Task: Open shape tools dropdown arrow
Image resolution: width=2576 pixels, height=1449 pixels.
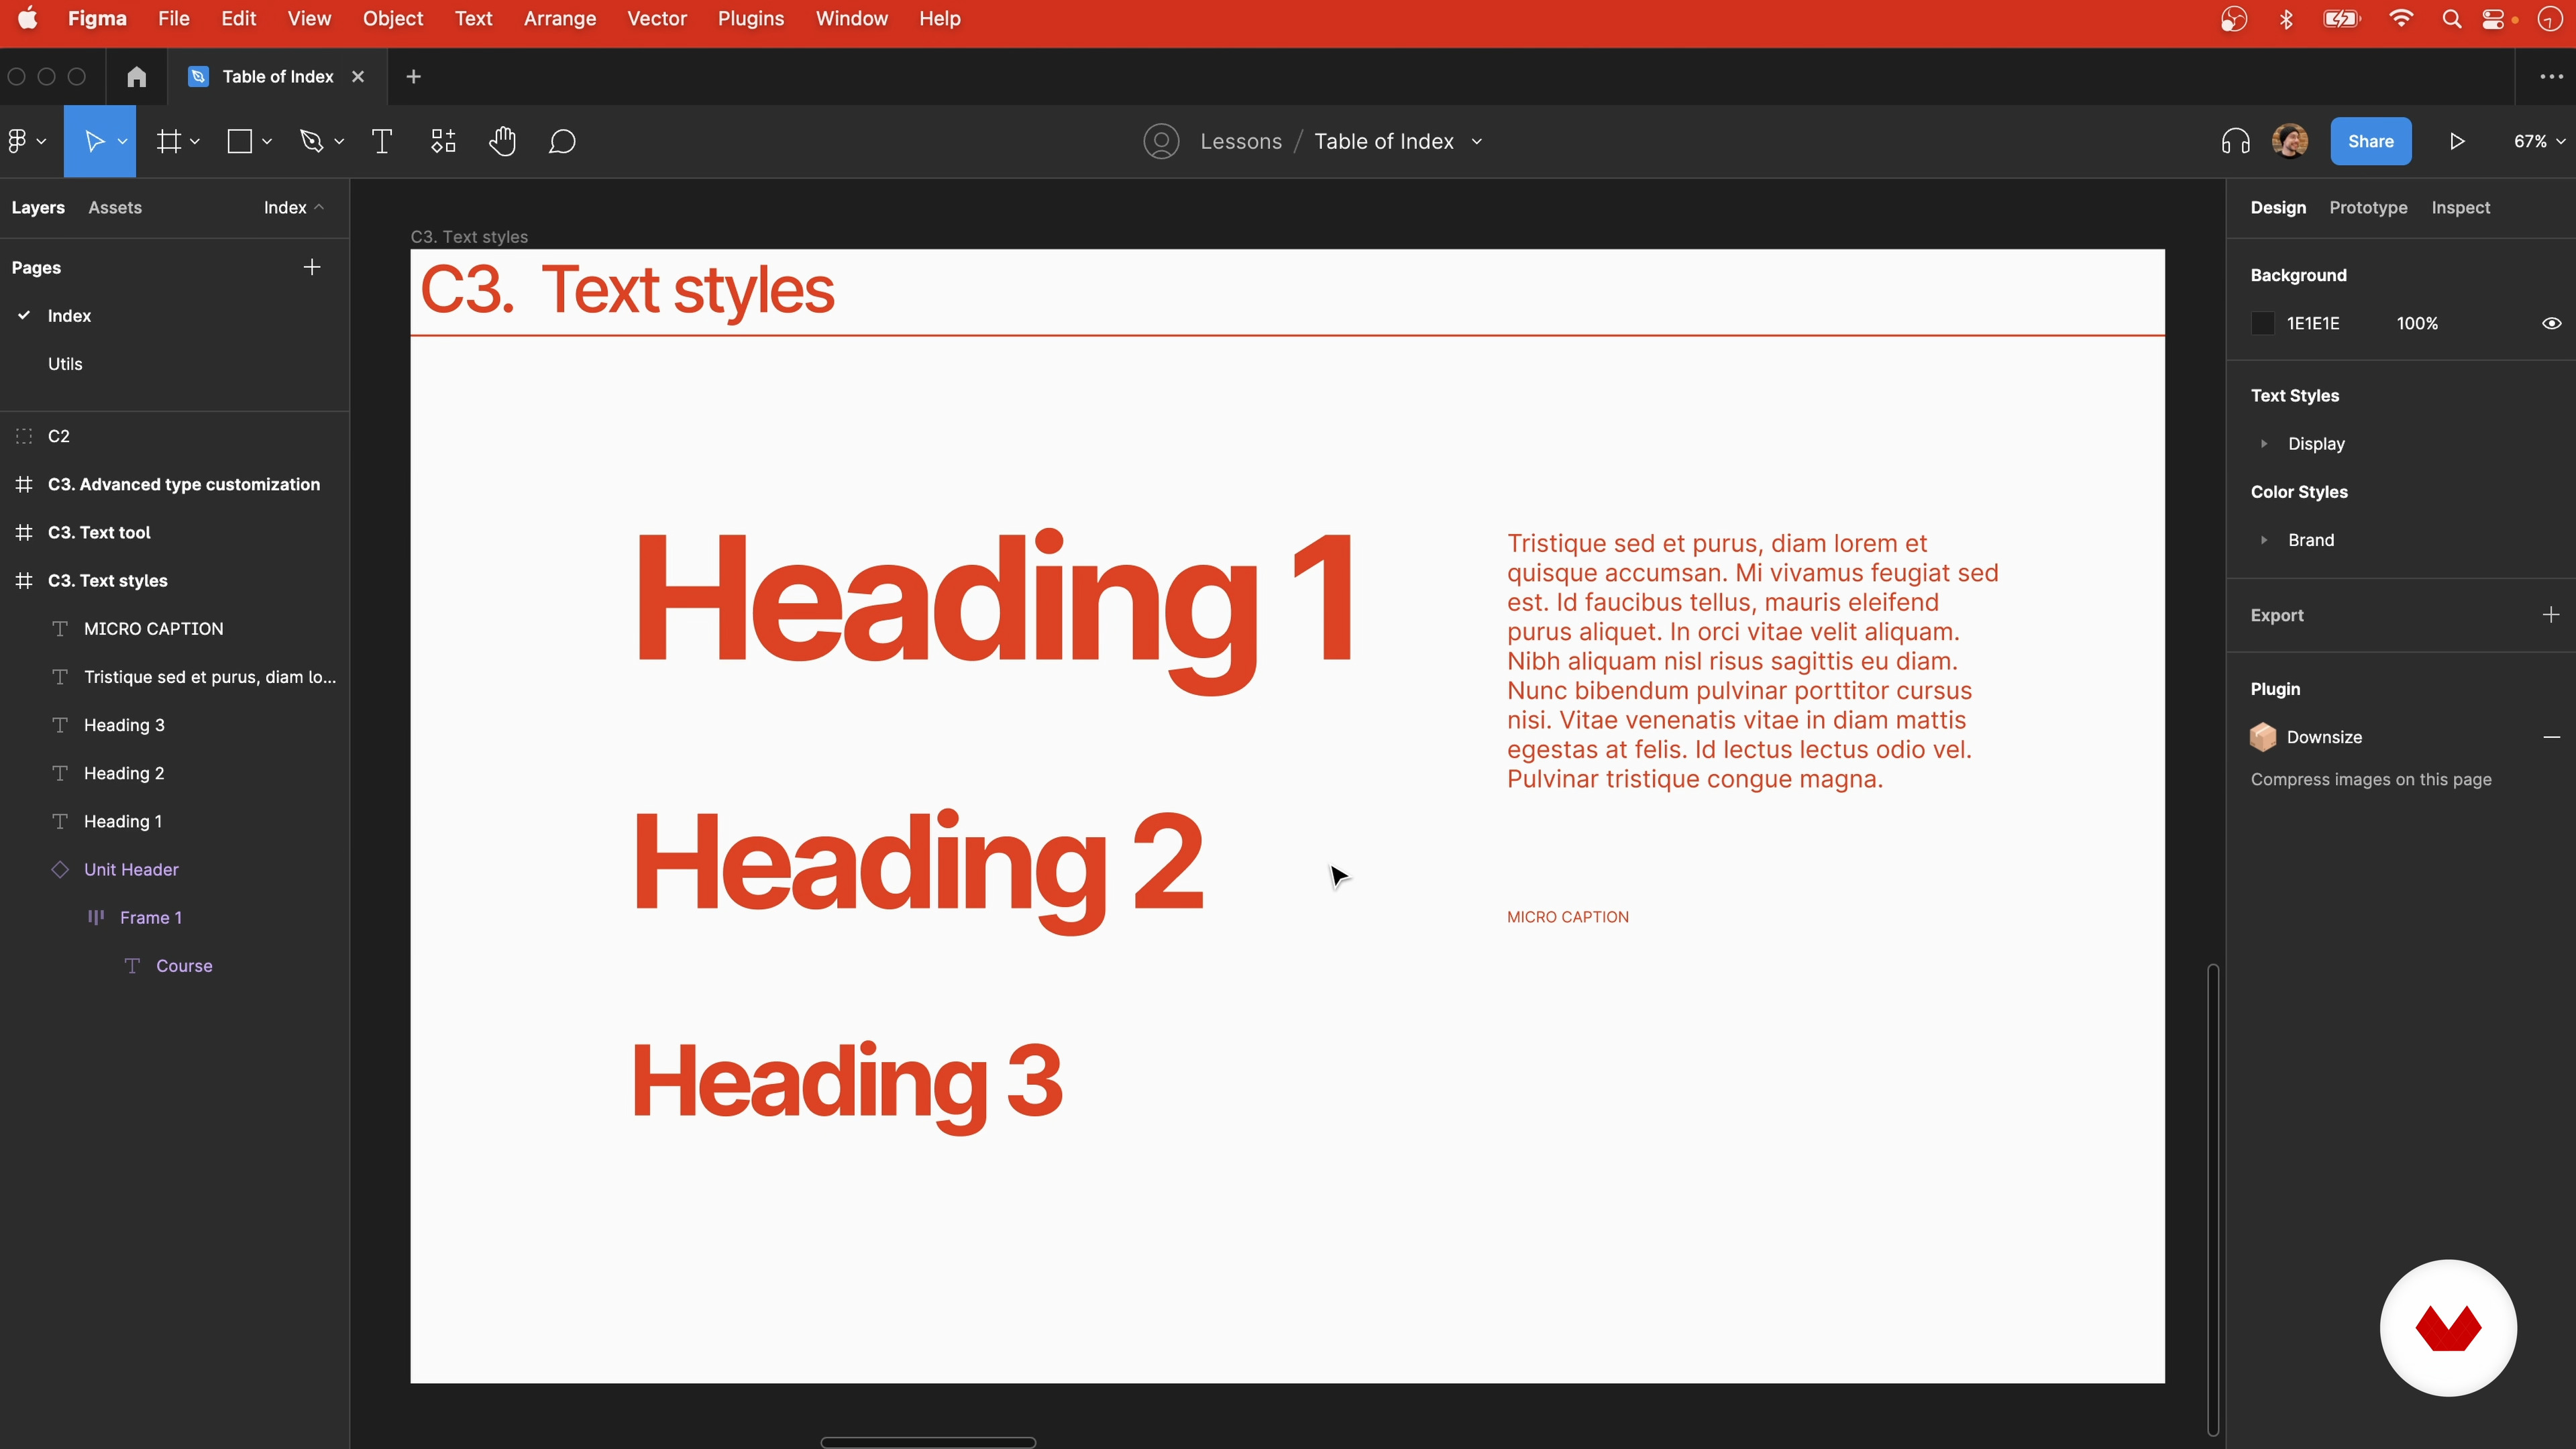Action: pyautogui.click(x=267, y=142)
